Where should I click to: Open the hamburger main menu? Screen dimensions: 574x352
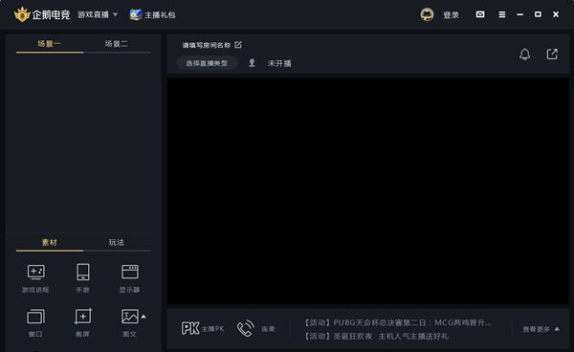502,14
